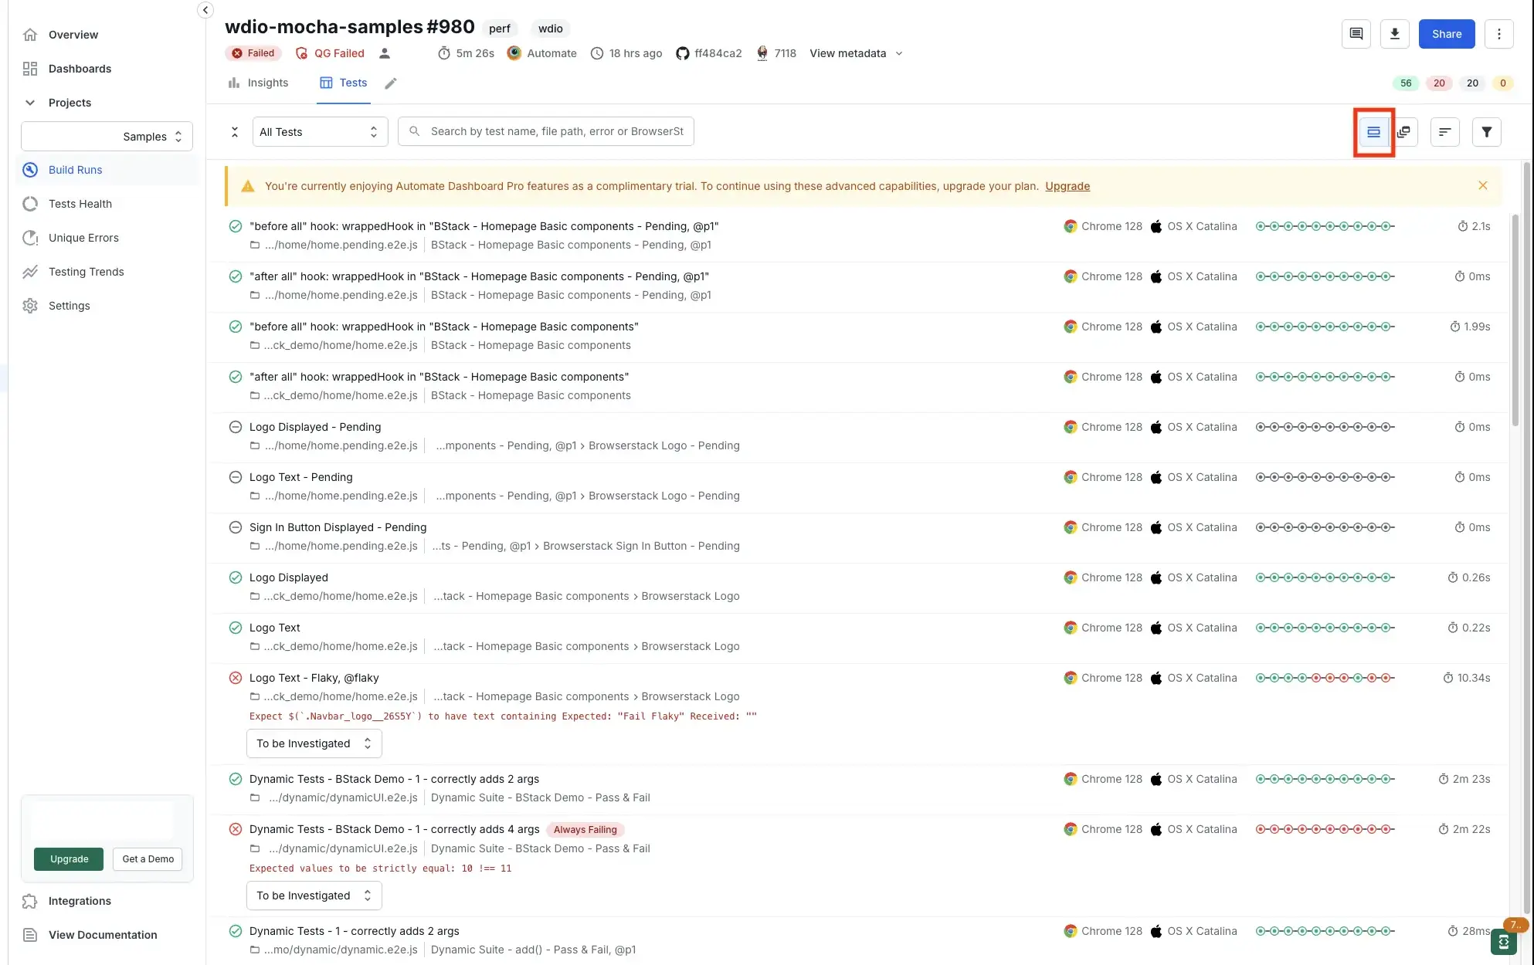Click the test search input field

(545, 130)
